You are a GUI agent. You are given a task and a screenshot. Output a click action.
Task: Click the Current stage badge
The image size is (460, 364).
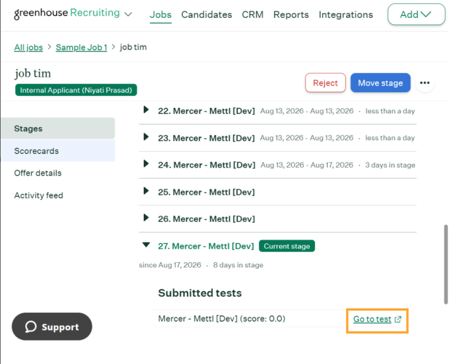coord(287,246)
